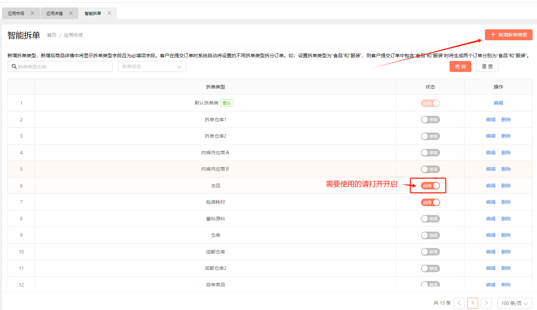This screenshot has width=537, height=310.
Task: Close the 智能拆单 tab
Action: click(x=109, y=13)
